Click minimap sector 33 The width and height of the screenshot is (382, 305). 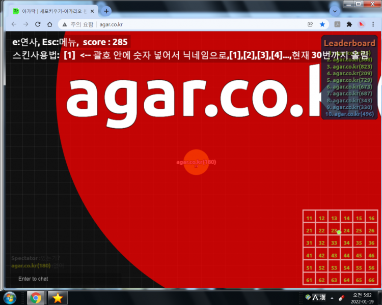[x=334, y=241]
